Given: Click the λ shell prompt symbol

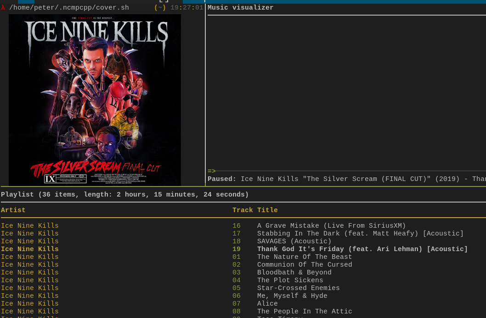Looking at the screenshot, I should 3,8.
